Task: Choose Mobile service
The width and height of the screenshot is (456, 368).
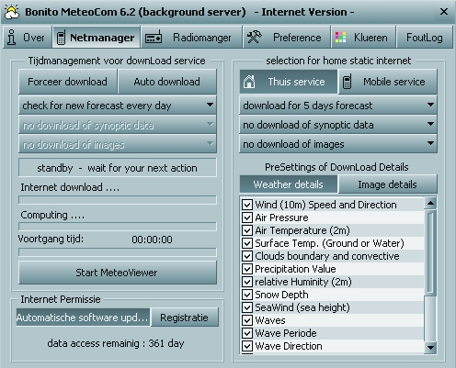Action: click(387, 82)
